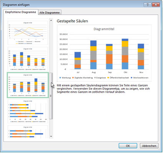Click the Werbeaktionen legend entry
Viewport: 163px width, 153px height.
140,78
